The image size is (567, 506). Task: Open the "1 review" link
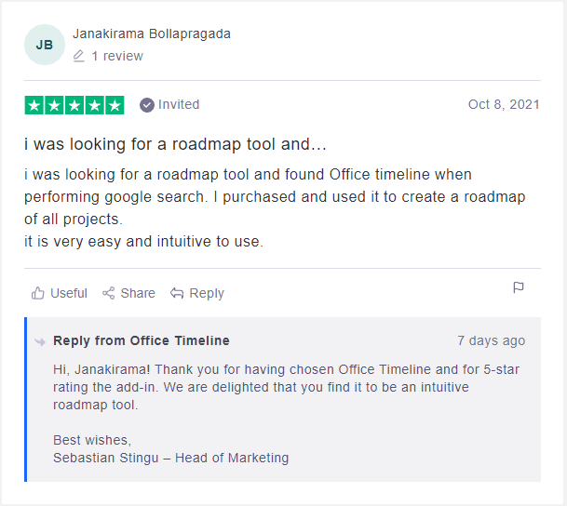117,56
